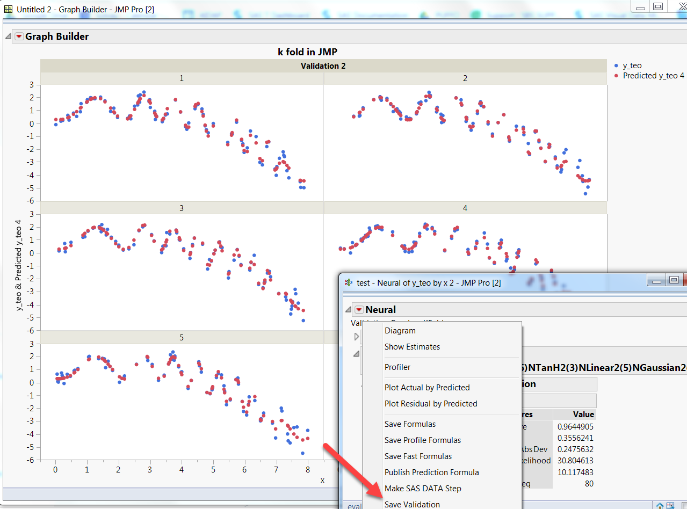Select Diagram from the Neural context menu
This screenshot has height=509, width=687.
pyautogui.click(x=400, y=330)
